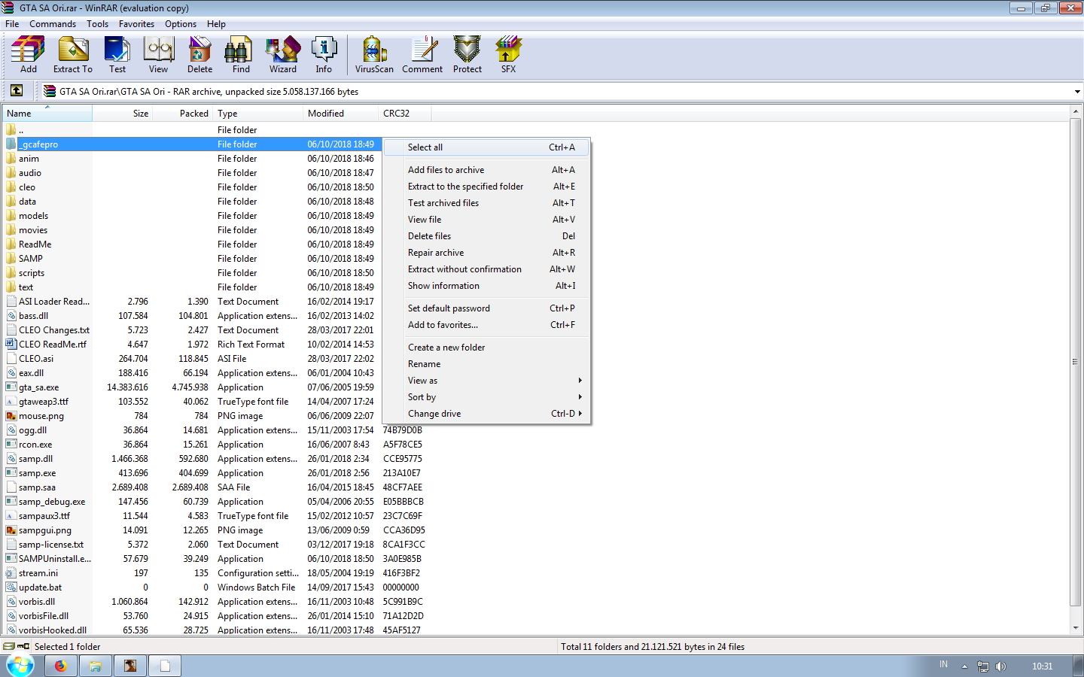Open the Comment toolbar icon
1084x677 pixels.
tap(422, 55)
